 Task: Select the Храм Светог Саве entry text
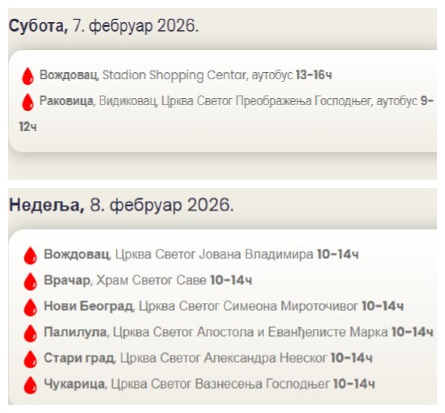151,280
